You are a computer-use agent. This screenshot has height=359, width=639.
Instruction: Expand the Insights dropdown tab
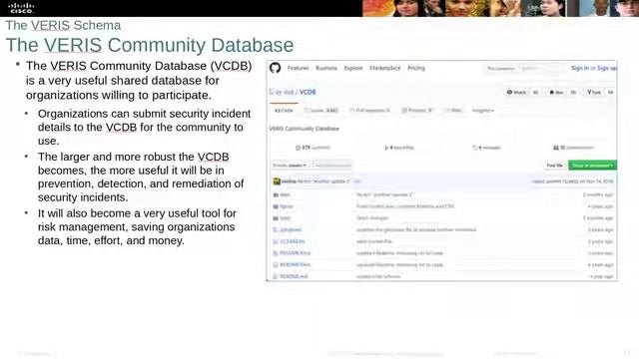(x=483, y=111)
